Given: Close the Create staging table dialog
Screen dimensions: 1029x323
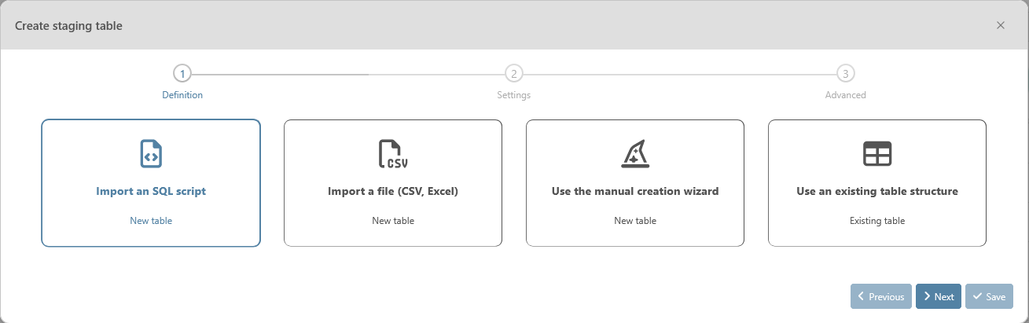Looking at the screenshot, I should [x=1001, y=25].
